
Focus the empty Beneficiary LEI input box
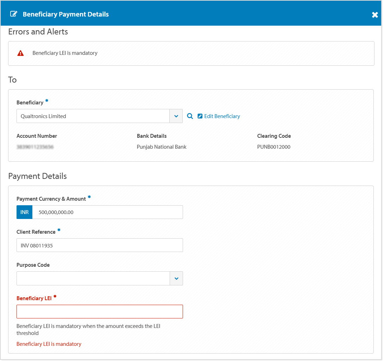[100, 312]
